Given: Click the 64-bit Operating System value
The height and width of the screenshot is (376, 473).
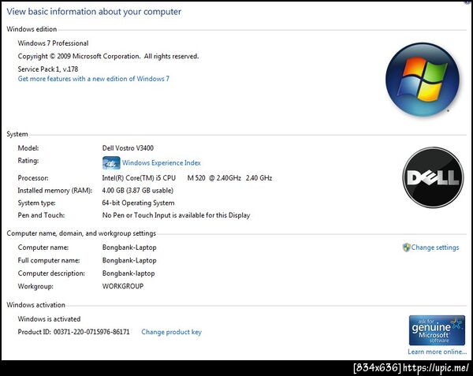Looking at the screenshot, I should pos(138,203).
